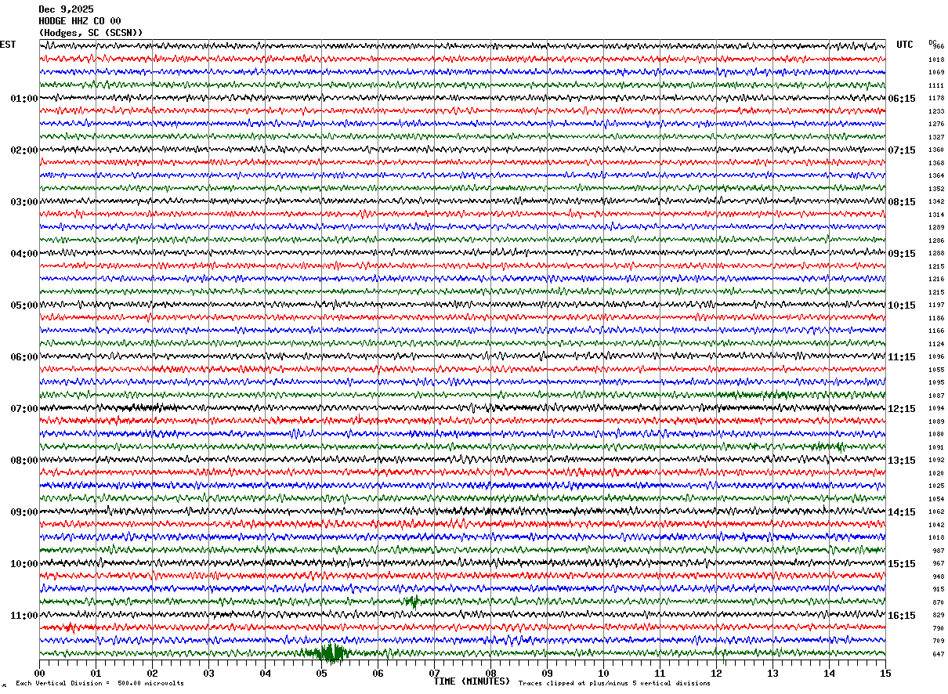Click the EST timezone label
The image size is (948, 694).
tap(8, 45)
